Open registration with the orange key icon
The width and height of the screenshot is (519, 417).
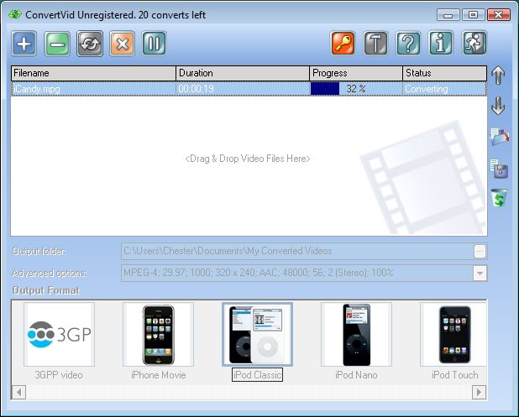[343, 44]
